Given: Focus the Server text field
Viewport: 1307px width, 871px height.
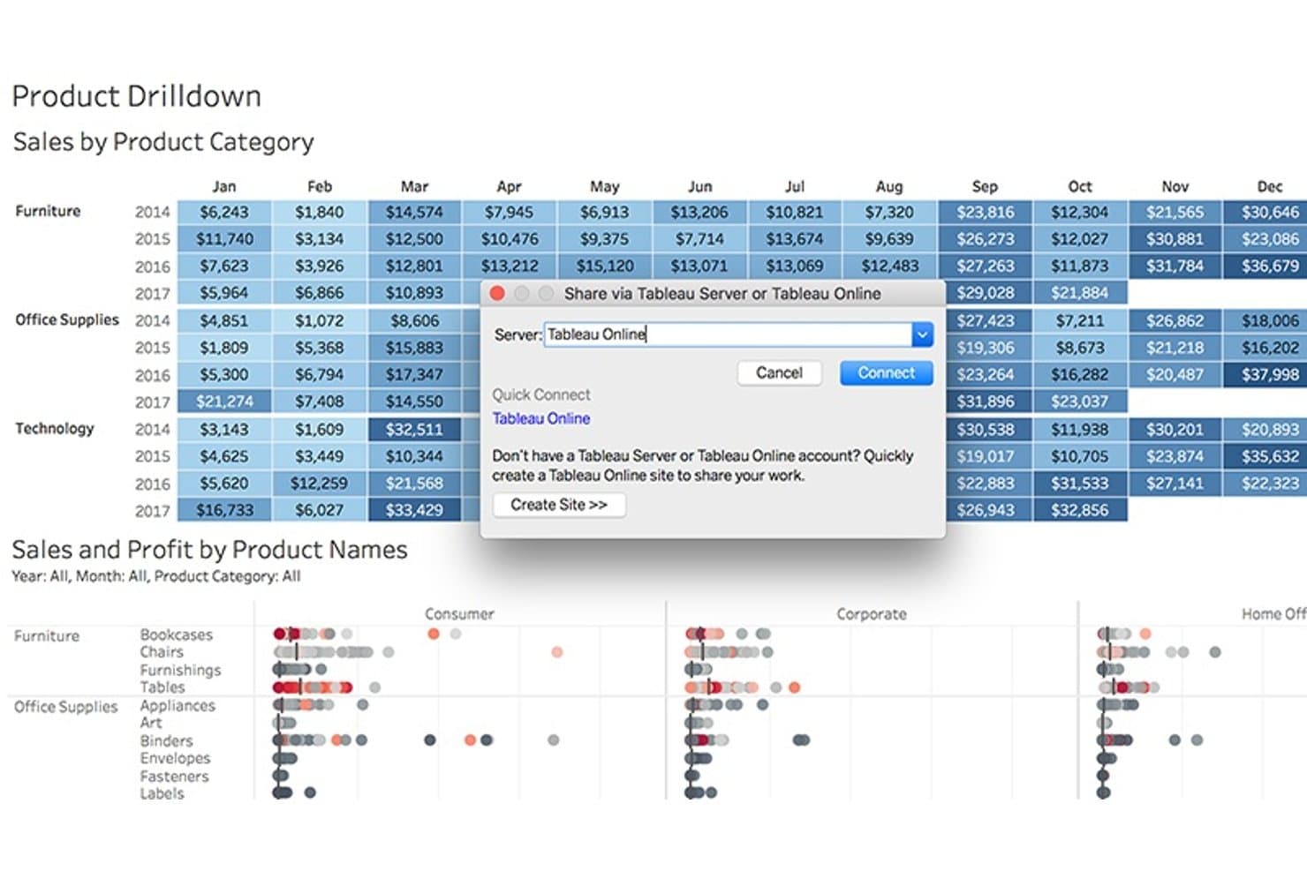Looking at the screenshot, I should click(x=728, y=334).
